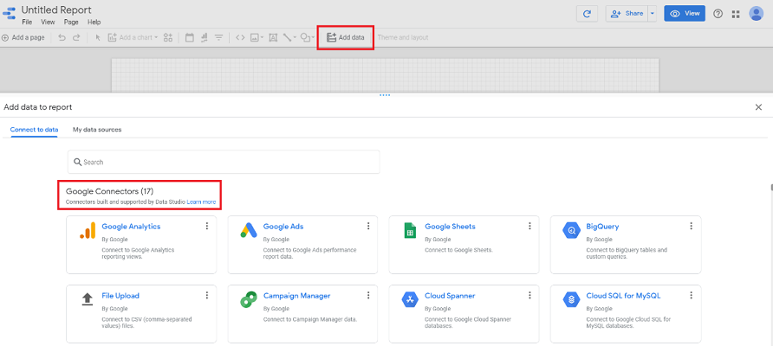The height and width of the screenshot is (346, 773).
Task: Open more options for Campaign Manager card
Action: click(x=368, y=295)
